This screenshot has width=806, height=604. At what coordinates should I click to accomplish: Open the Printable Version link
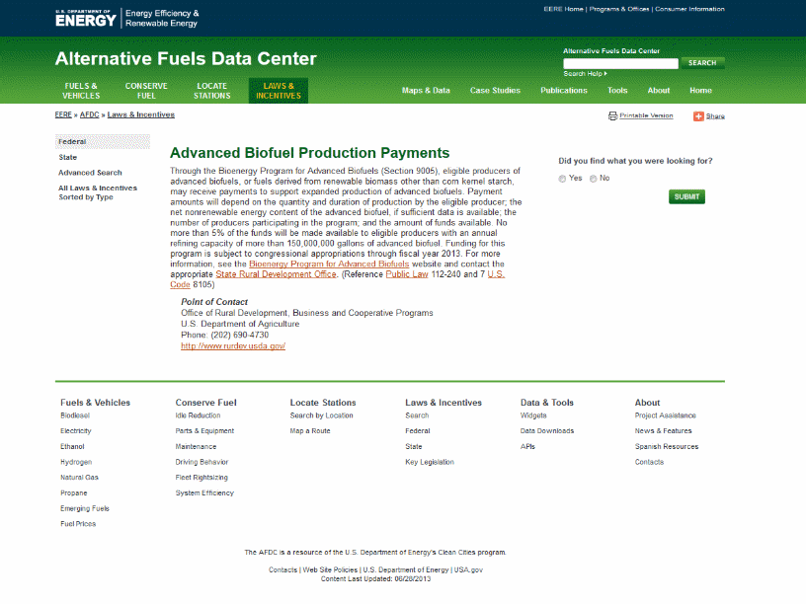coord(646,115)
